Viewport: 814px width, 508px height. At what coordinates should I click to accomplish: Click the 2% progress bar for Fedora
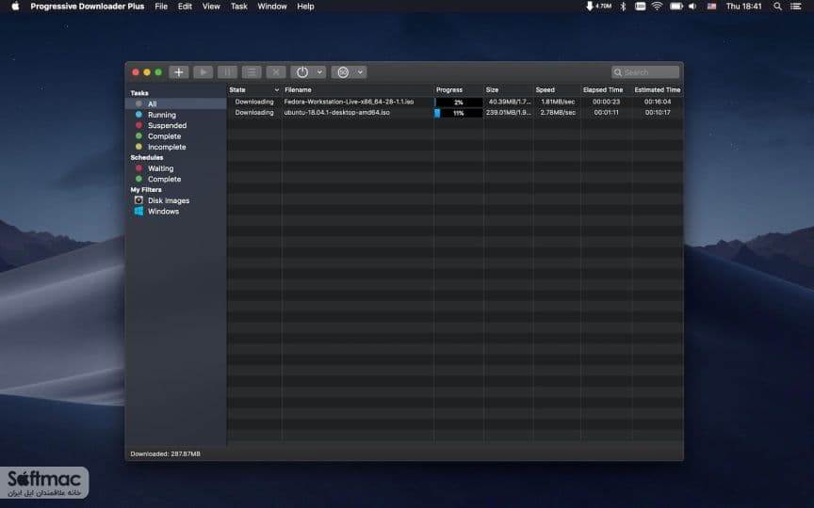pos(459,103)
